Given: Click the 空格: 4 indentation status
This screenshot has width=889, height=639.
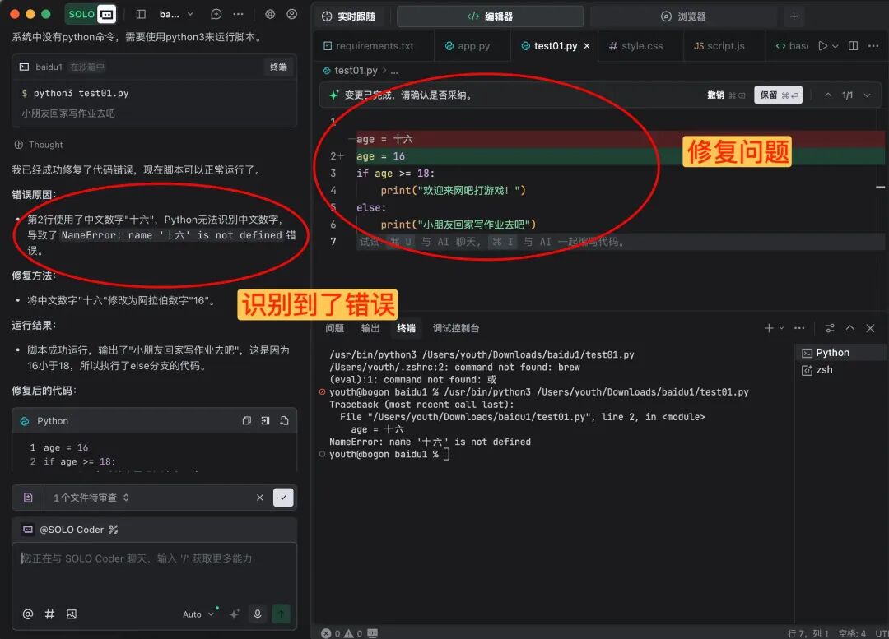Looking at the screenshot, I should tap(852, 633).
